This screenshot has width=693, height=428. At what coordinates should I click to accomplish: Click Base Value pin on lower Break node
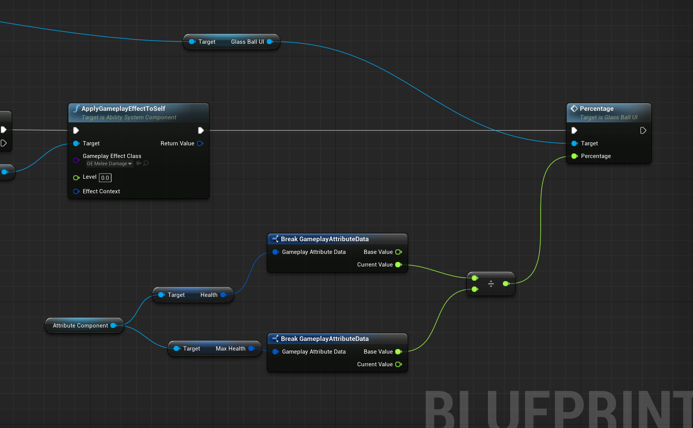click(x=399, y=352)
